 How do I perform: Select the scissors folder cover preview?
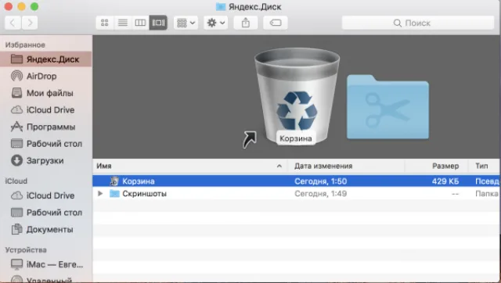coord(388,107)
